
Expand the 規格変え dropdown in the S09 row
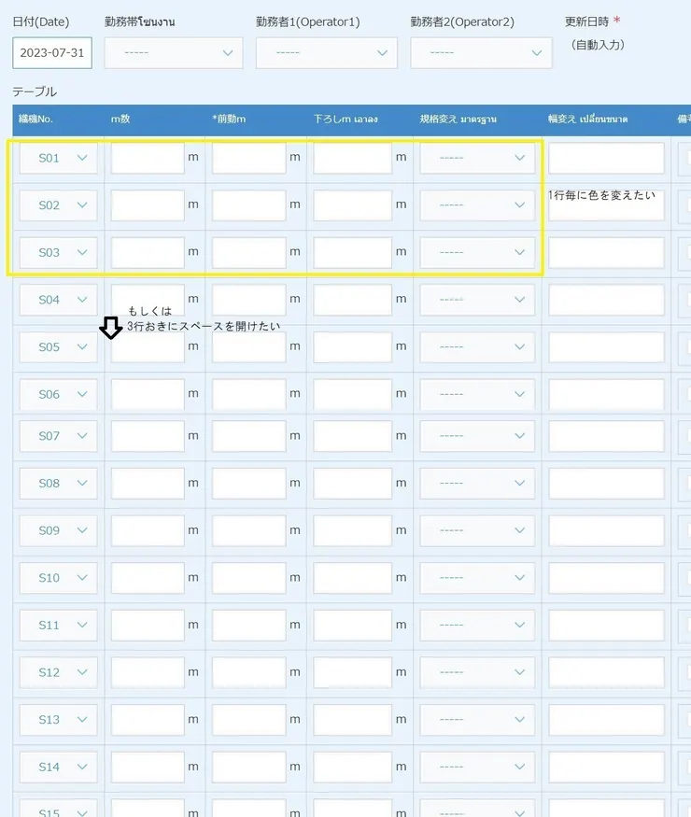point(477,530)
